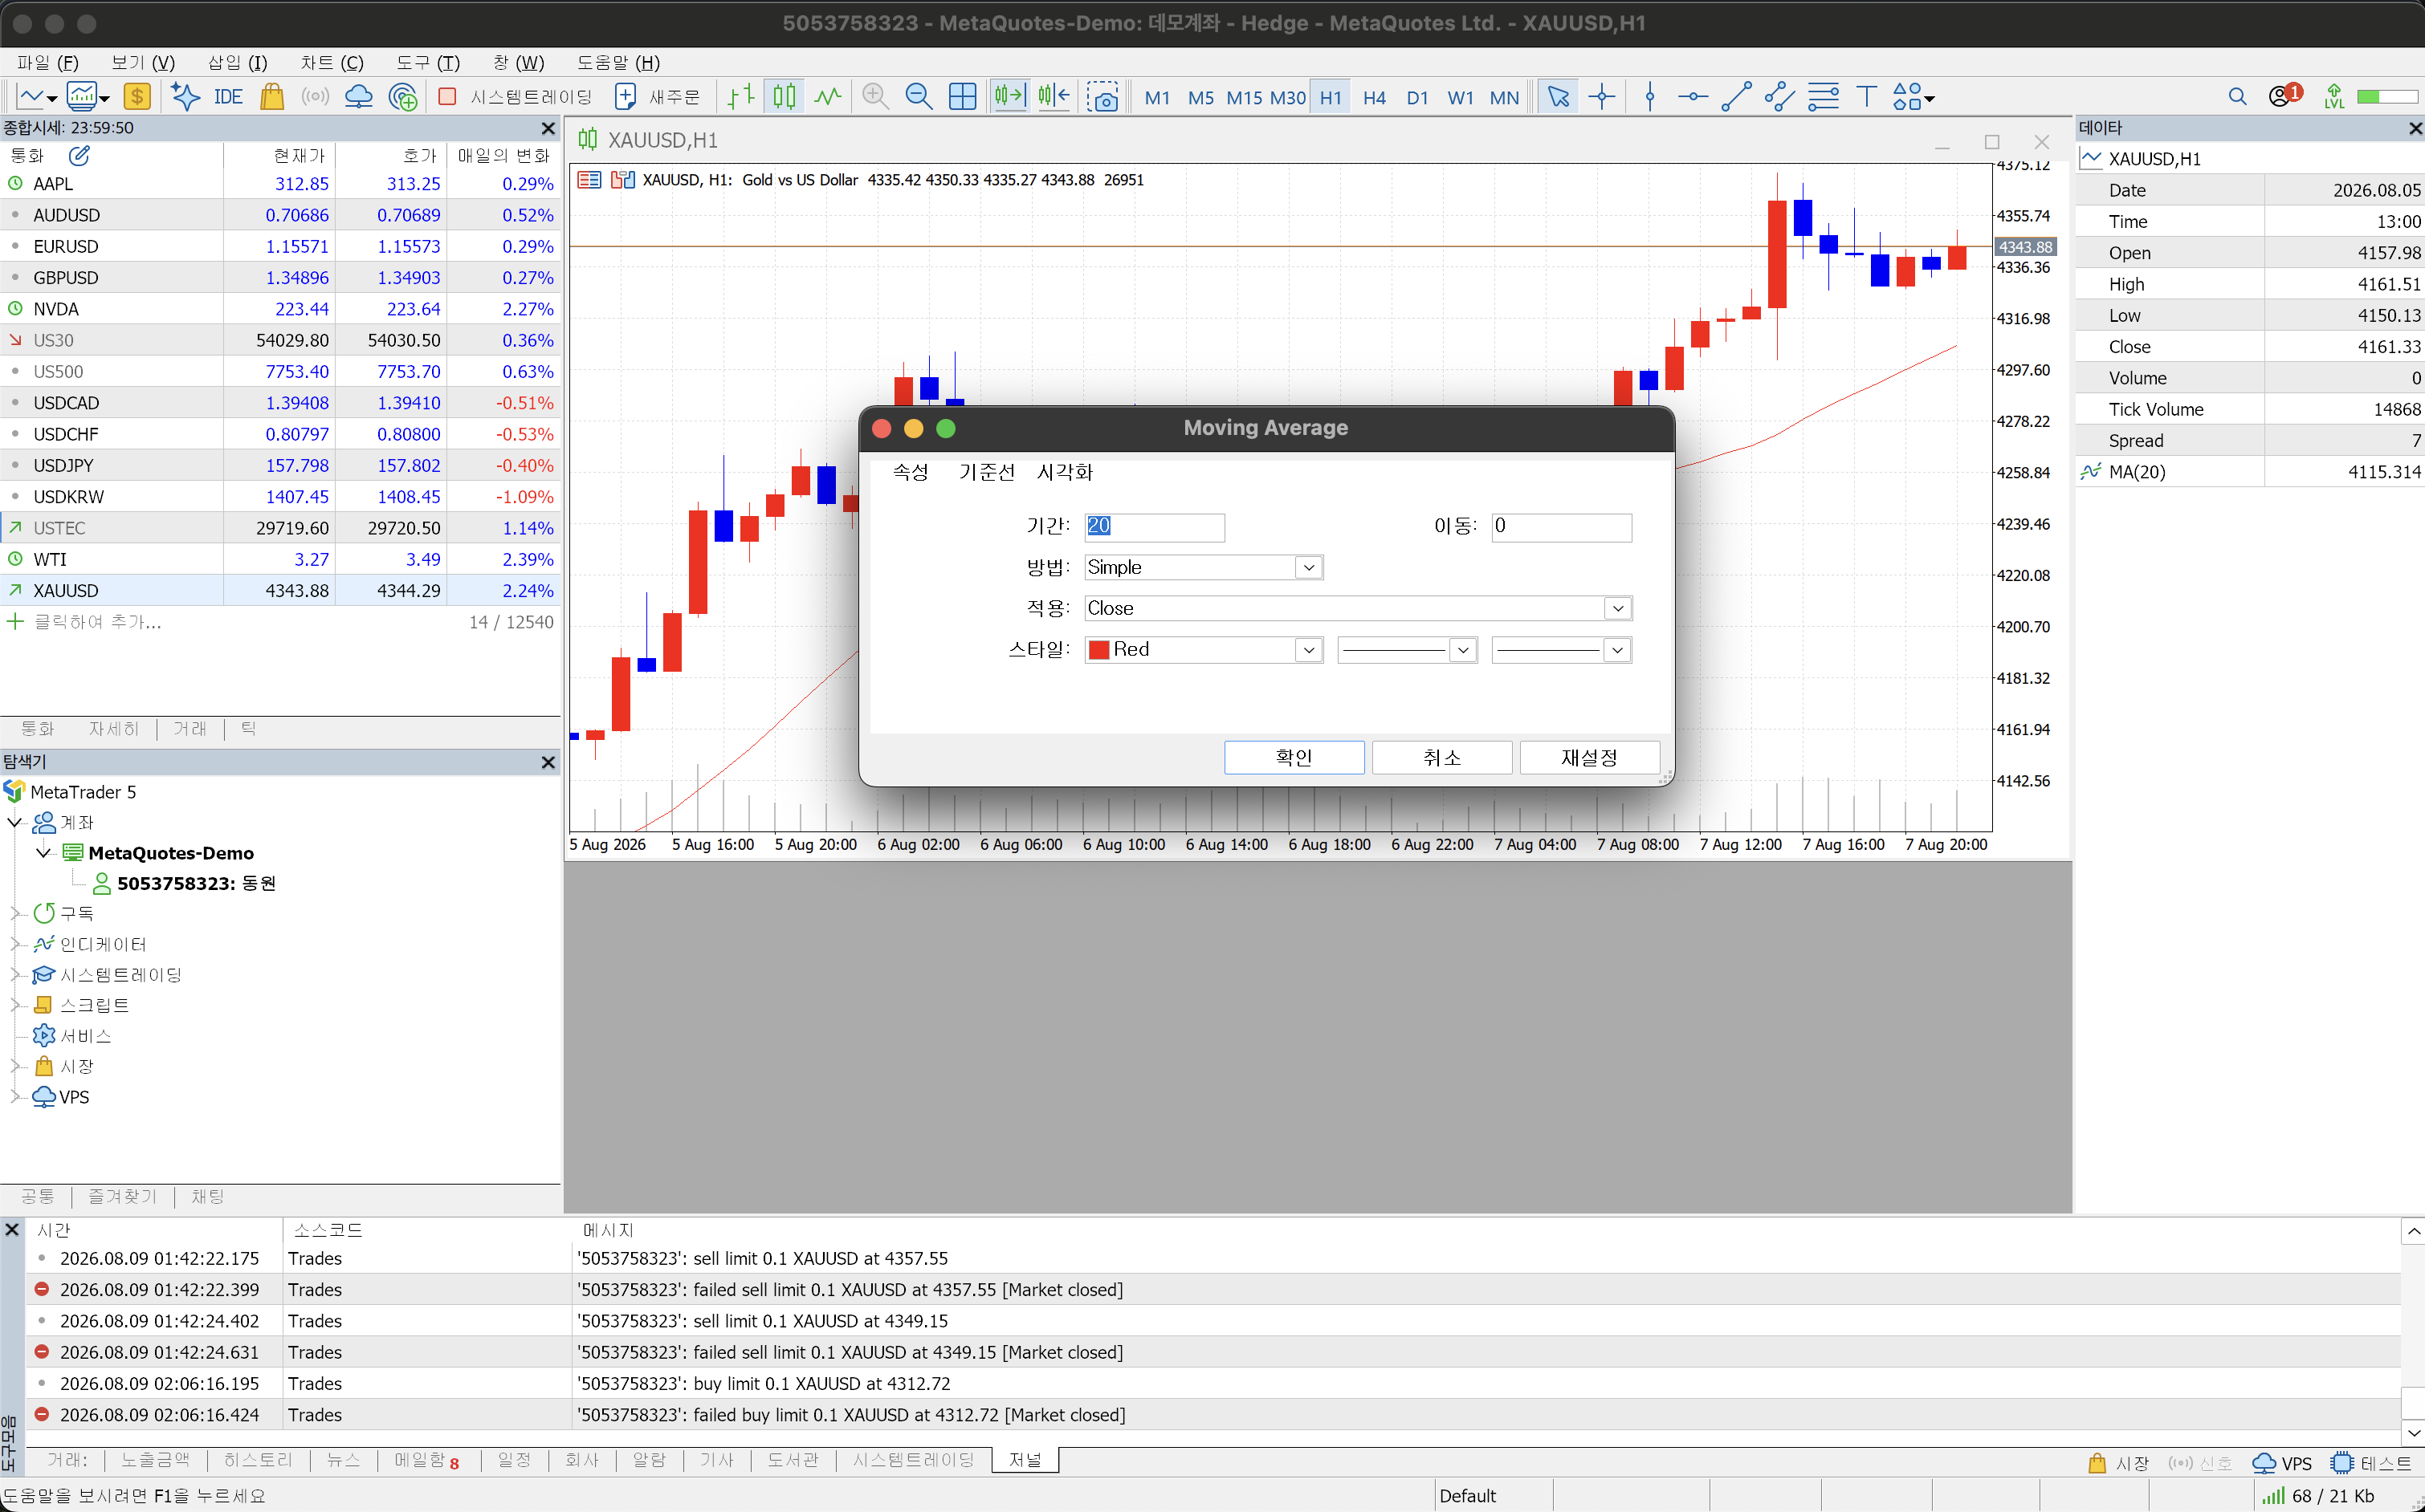Select the crosshair tool
Screen dimensions: 2425x1512
click(x=1602, y=97)
